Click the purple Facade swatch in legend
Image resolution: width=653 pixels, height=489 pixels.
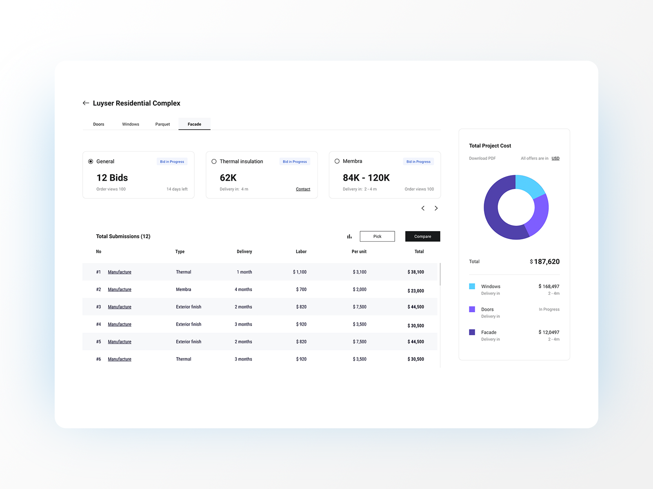coord(472,333)
